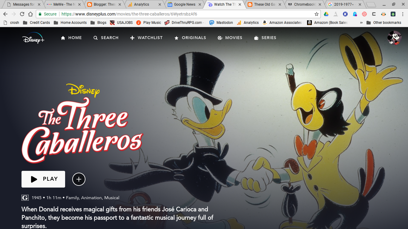
Task: Bookmark this page with the star
Action: click(317, 14)
